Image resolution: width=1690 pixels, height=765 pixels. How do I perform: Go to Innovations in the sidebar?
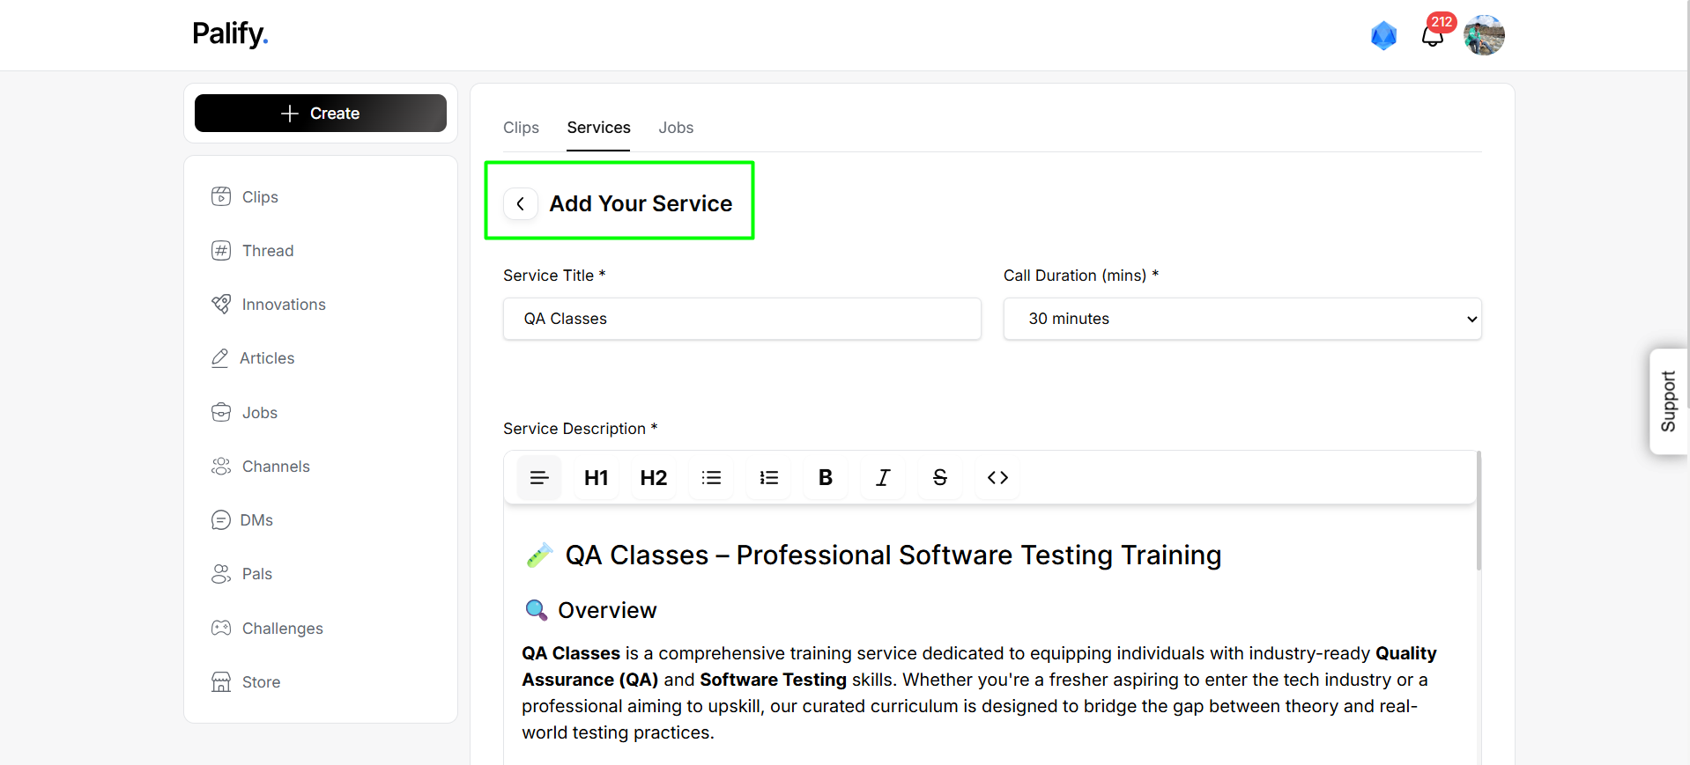pyautogui.click(x=269, y=305)
